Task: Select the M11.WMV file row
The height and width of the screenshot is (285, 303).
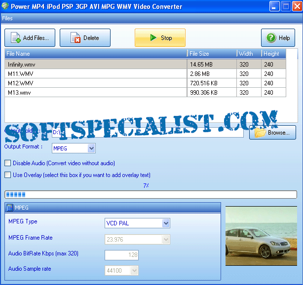Action: pos(21,73)
